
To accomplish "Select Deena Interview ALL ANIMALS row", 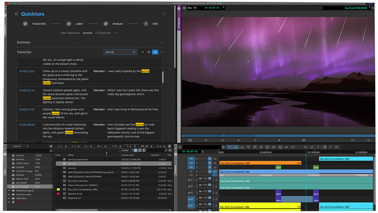I will point(113,185).
